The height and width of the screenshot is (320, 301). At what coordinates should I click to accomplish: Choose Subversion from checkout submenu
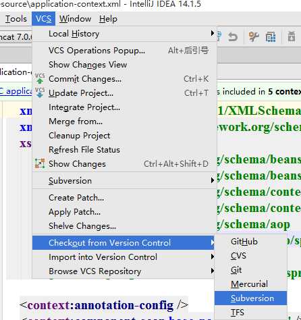250,298
